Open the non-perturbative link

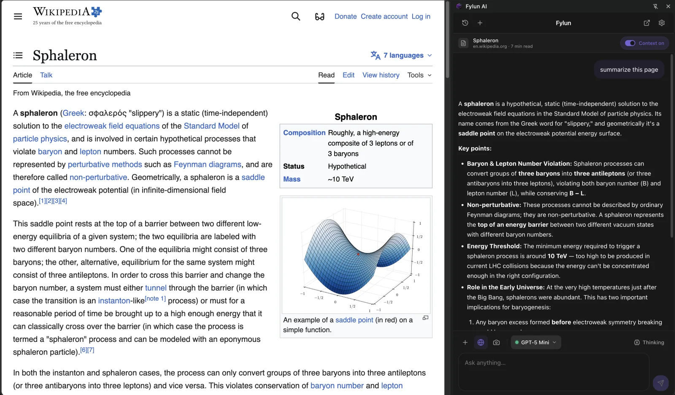[x=98, y=177]
